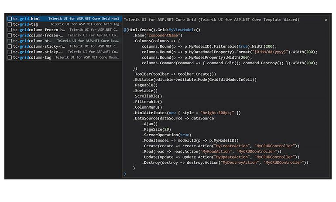Close the snippet documentation panel

[326, 20]
